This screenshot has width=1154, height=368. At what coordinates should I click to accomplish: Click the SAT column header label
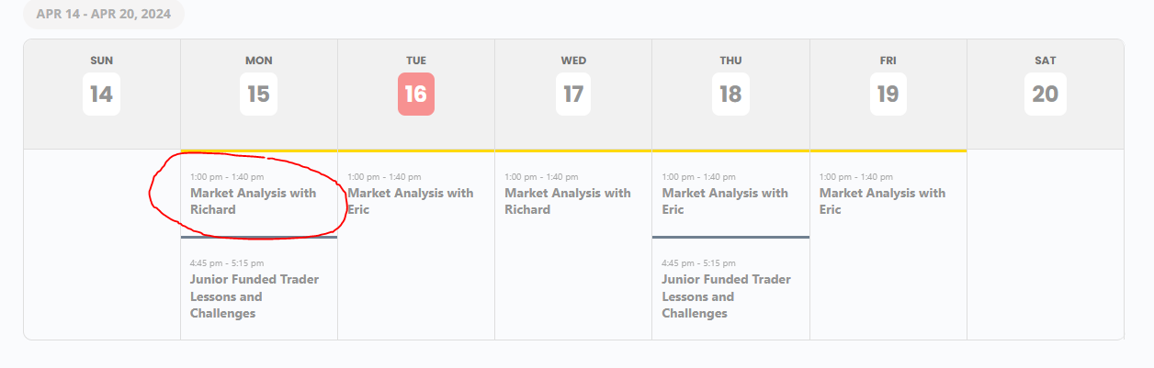click(1046, 61)
